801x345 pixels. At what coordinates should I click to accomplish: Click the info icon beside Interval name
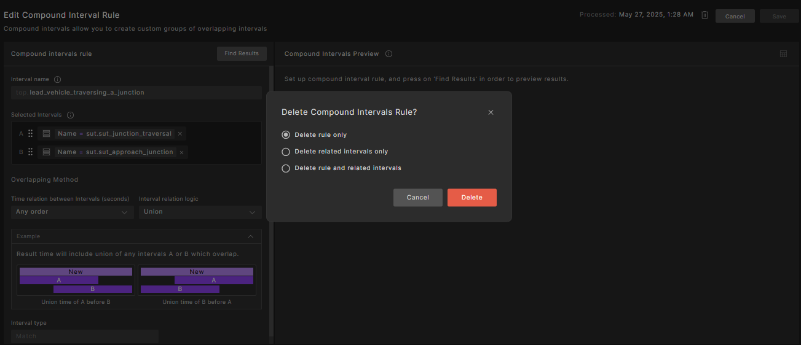click(58, 79)
